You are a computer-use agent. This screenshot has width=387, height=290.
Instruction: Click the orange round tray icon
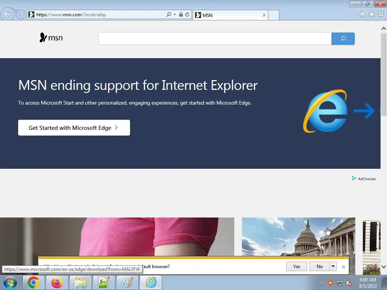pos(330,283)
